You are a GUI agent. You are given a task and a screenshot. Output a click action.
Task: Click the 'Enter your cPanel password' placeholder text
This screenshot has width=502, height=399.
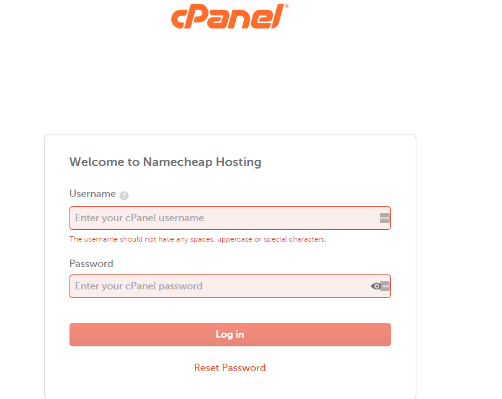(x=138, y=286)
